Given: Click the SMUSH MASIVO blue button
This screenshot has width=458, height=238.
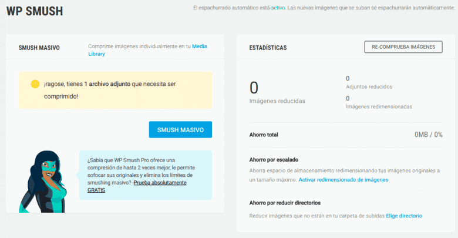Looking at the screenshot, I should tap(180, 129).
